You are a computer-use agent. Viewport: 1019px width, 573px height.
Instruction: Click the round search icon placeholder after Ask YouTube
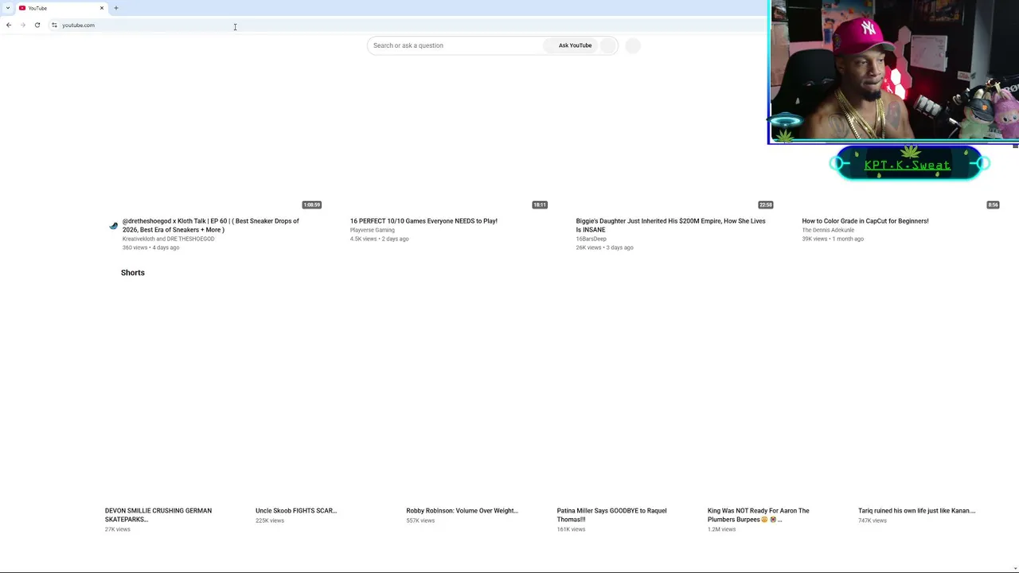(607, 45)
